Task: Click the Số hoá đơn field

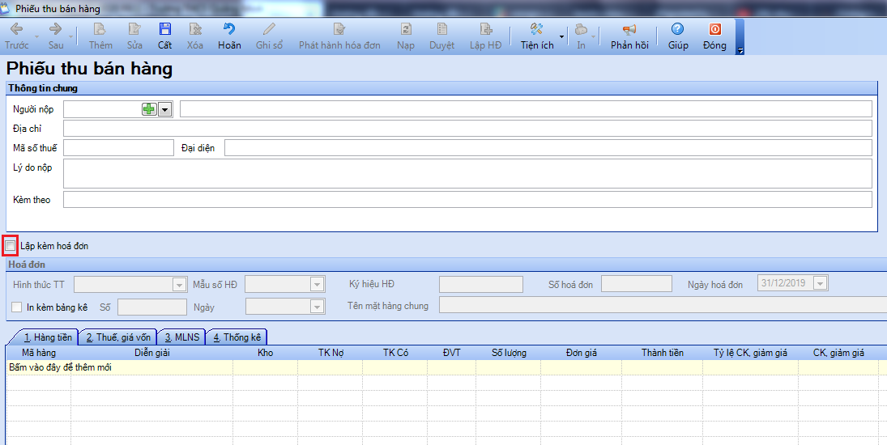Action: pos(637,283)
